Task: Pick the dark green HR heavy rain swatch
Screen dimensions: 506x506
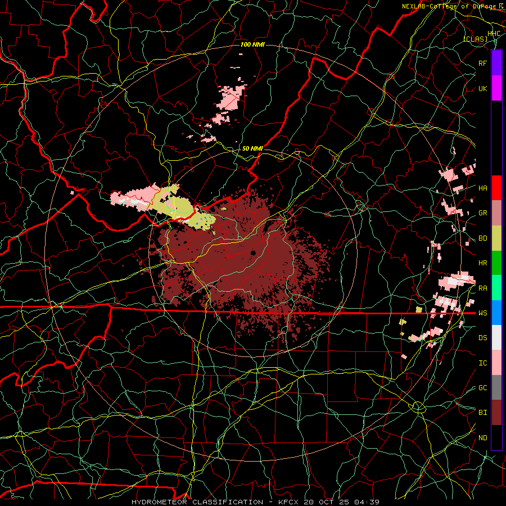Action: (x=496, y=263)
